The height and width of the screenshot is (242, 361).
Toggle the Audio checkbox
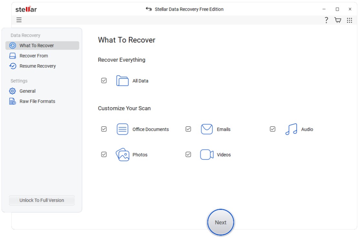(x=272, y=129)
